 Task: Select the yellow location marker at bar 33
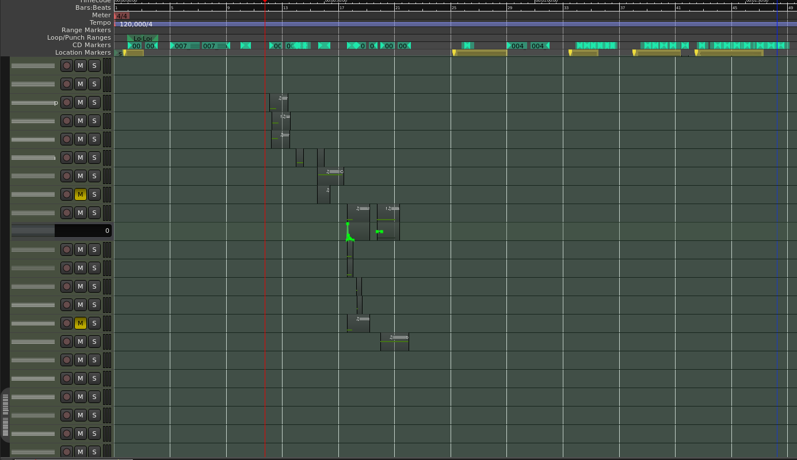[570, 53]
